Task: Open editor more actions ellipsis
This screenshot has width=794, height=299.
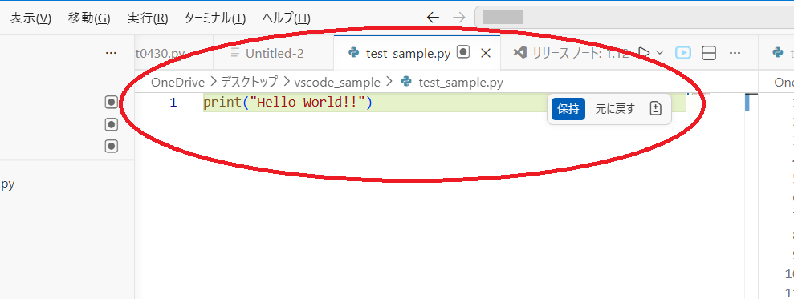Action: (735, 53)
